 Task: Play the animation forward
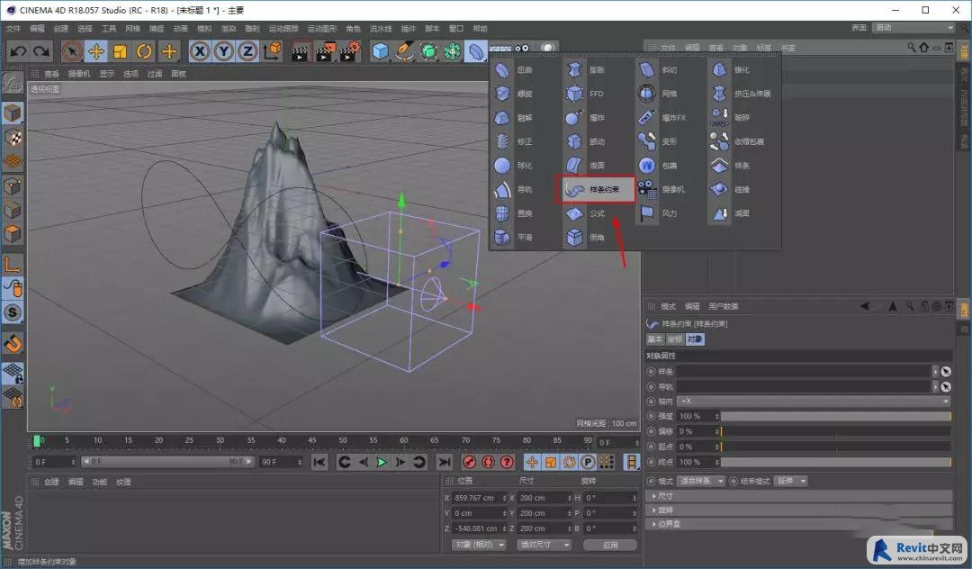382,462
